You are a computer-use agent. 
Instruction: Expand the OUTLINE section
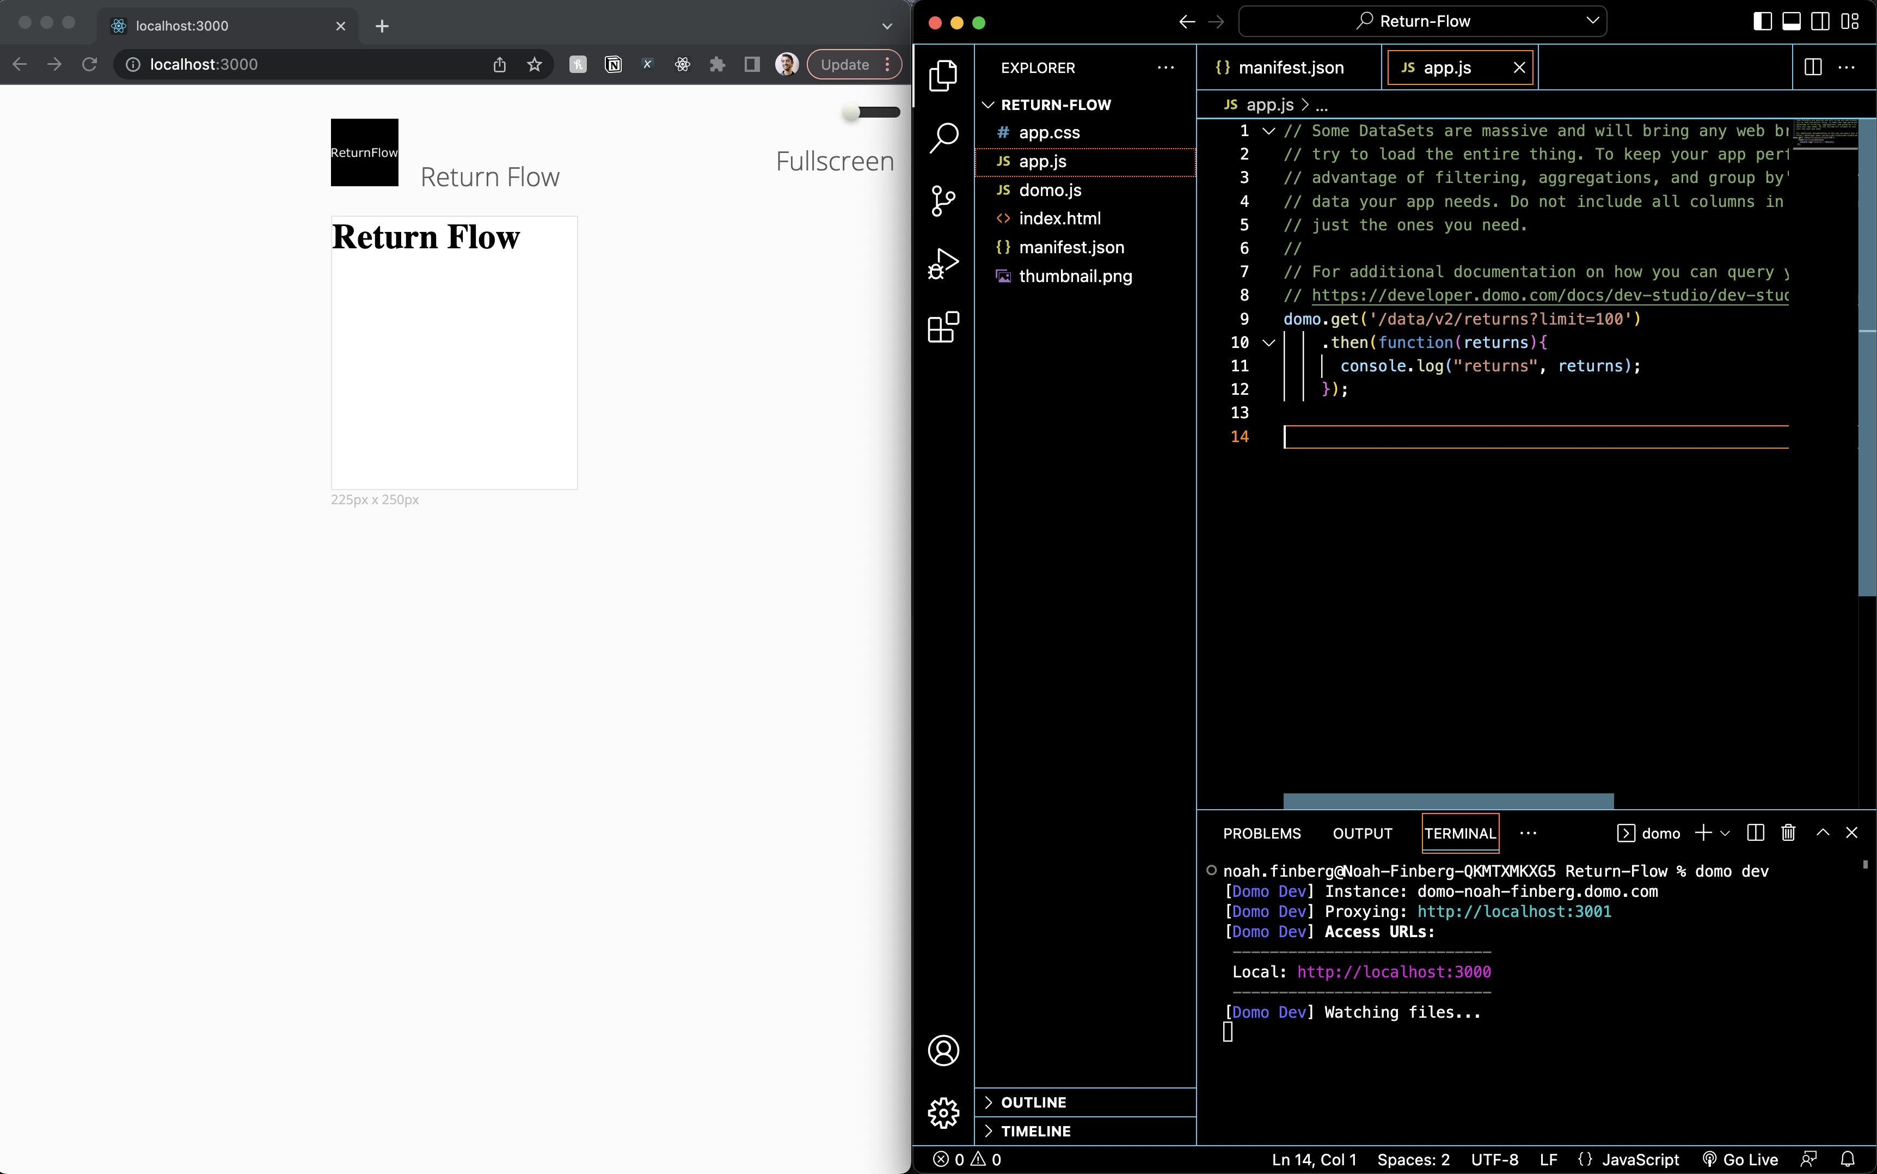(1033, 1103)
